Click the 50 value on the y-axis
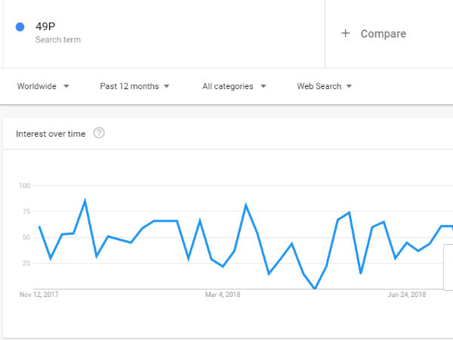453x340 pixels. (x=25, y=237)
